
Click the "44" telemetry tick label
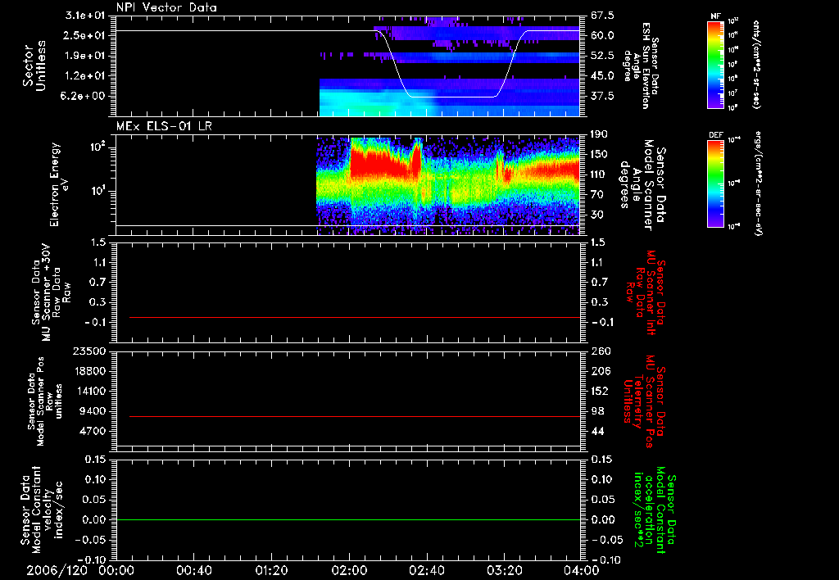pos(597,431)
